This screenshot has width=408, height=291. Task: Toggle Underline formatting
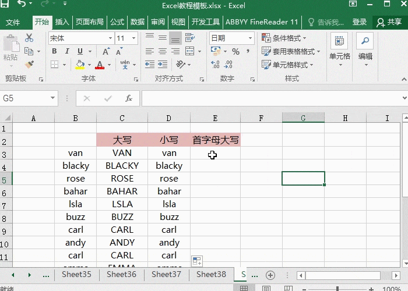[80, 51]
